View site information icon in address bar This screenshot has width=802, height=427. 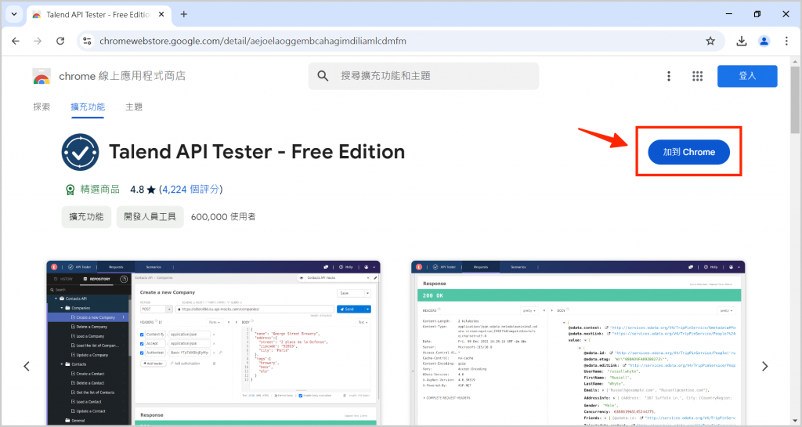[x=88, y=41]
